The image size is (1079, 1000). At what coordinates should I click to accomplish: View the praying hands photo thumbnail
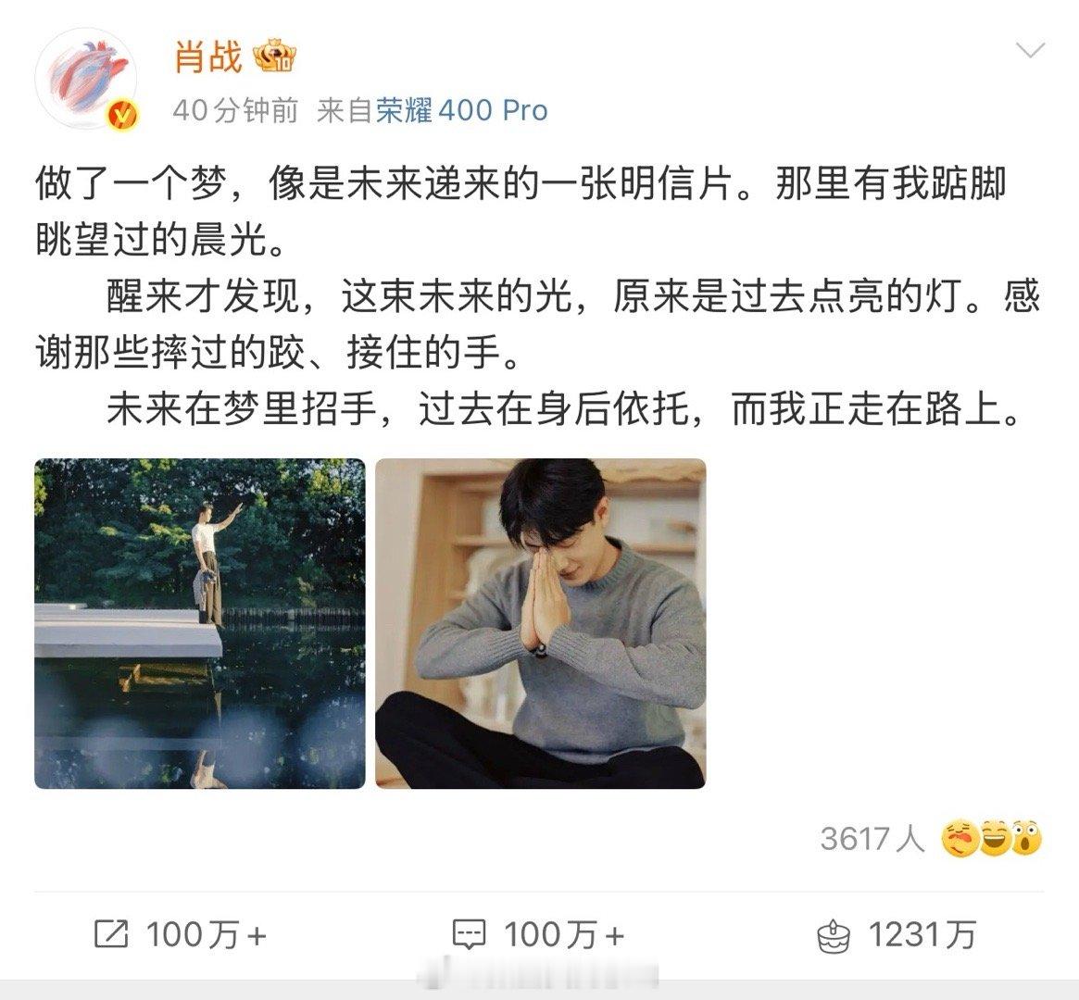pyautogui.click(x=540, y=623)
